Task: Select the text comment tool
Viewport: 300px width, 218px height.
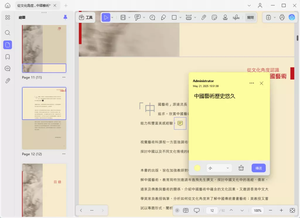Action: [x=138, y=17]
